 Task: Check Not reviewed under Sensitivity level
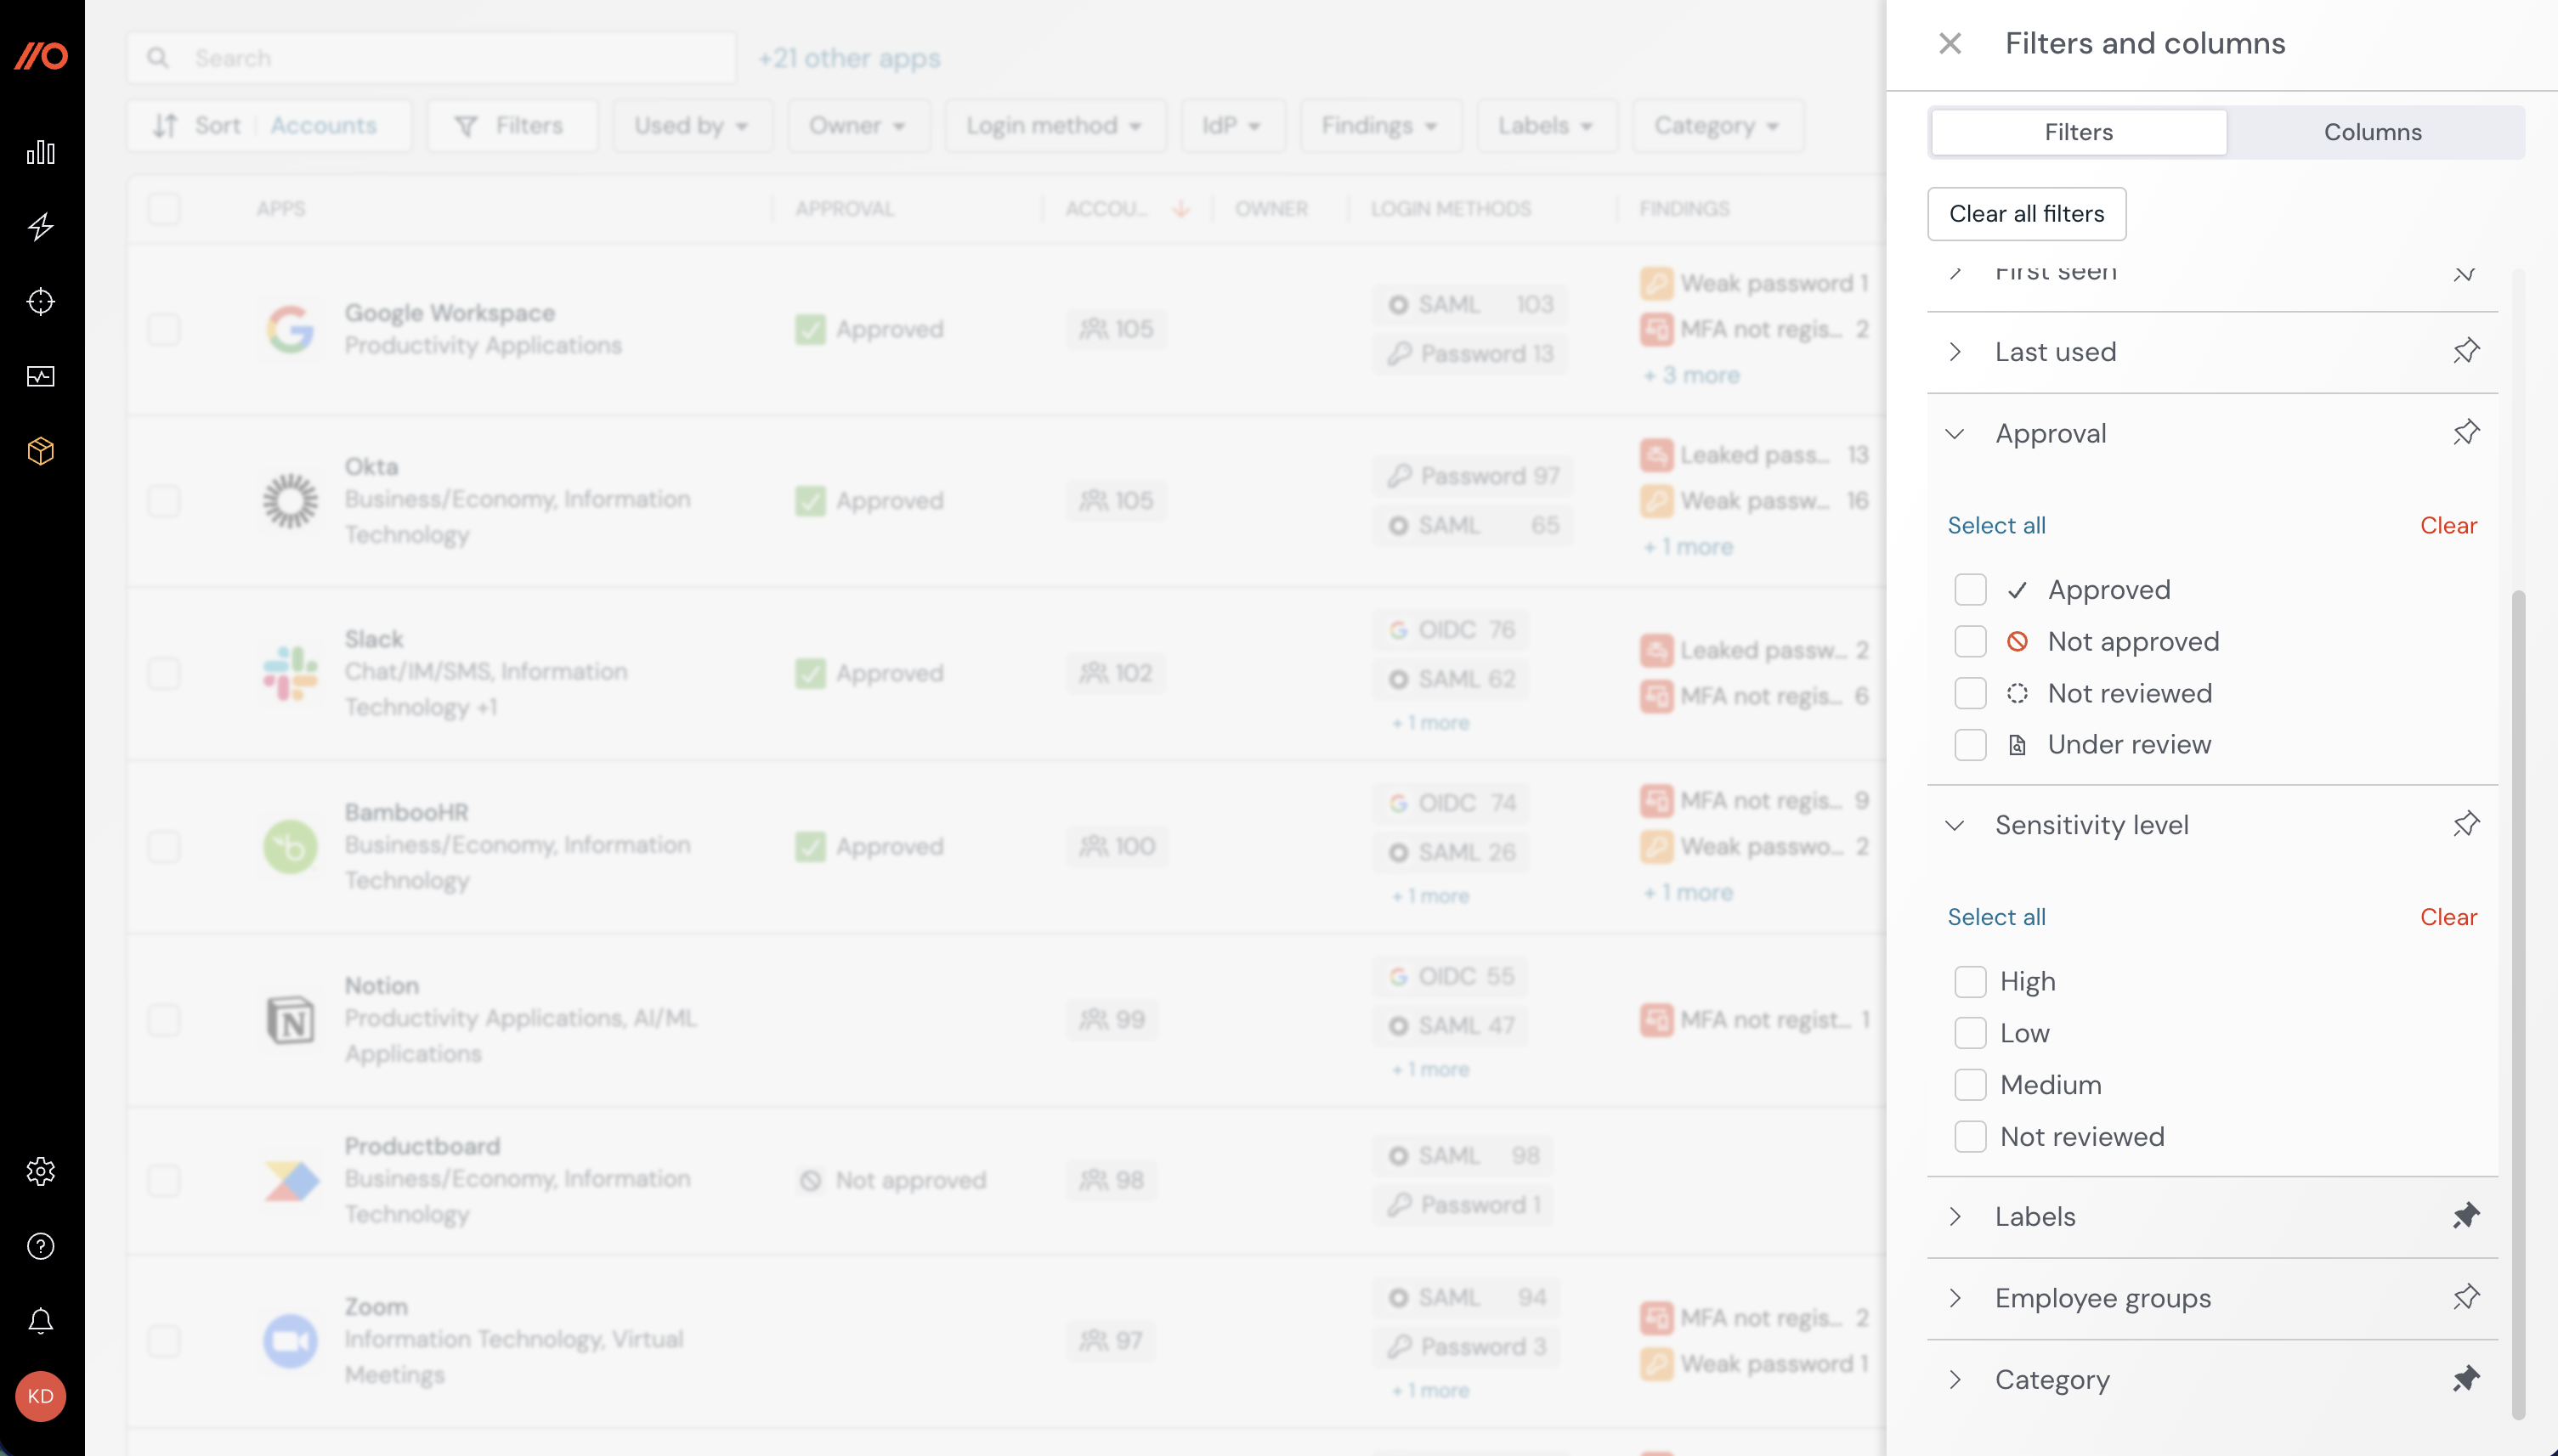point(1970,1136)
